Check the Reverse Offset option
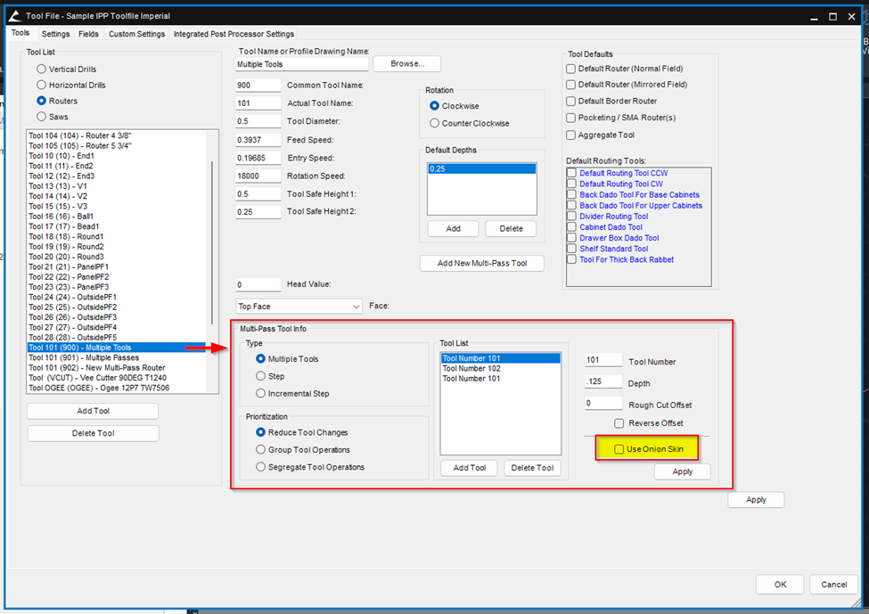This screenshot has width=869, height=614. click(619, 423)
